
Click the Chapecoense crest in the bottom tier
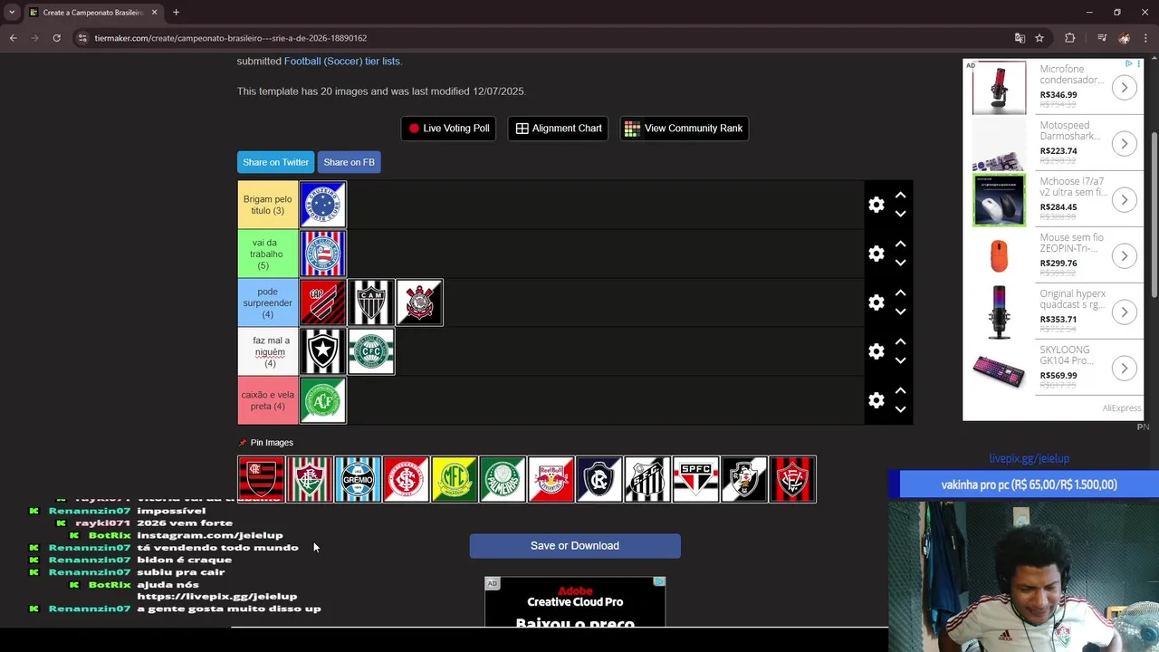coord(322,400)
